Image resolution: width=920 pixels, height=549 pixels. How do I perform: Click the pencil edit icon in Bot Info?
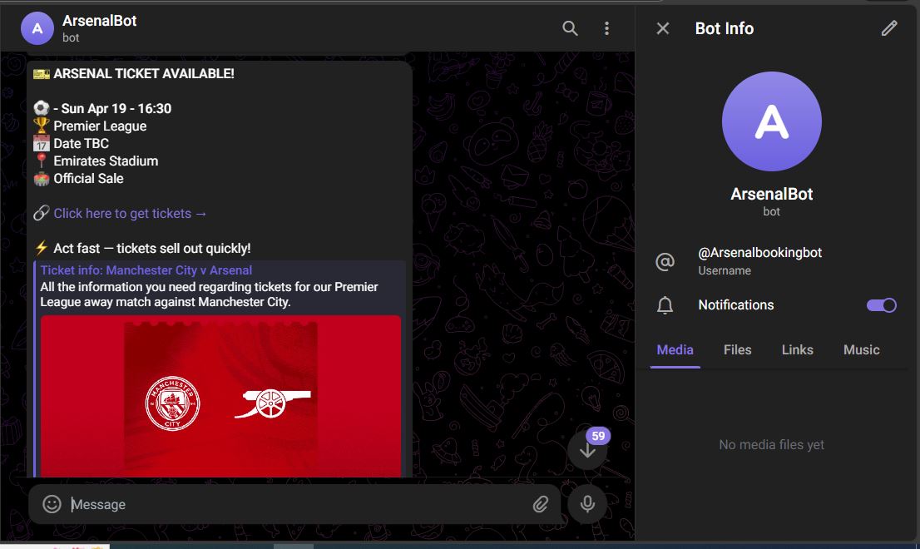tap(889, 28)
